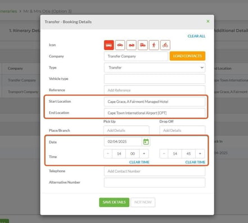Edit the End Location field
This screenshot has height=223, width=248.
tap(155, 113)
